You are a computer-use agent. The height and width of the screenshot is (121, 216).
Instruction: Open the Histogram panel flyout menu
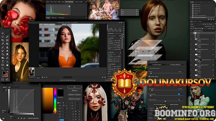click(86, 2)
